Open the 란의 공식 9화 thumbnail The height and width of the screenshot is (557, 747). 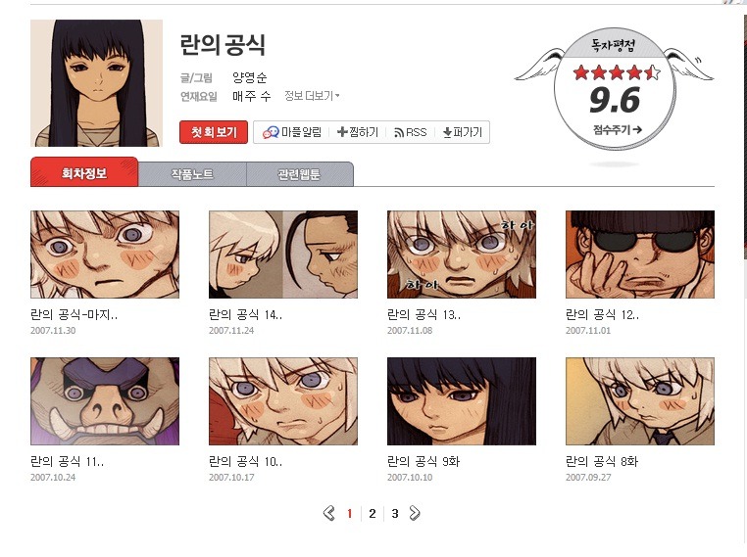click(462, 401)
